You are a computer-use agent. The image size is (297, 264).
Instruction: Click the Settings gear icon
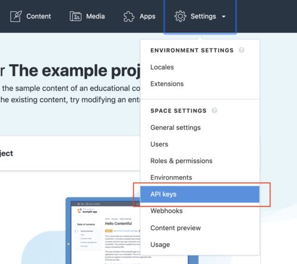[180, 16]
